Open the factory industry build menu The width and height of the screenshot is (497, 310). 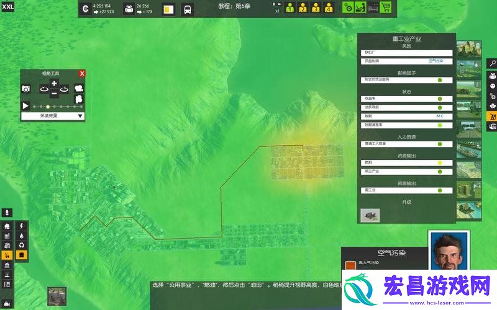tap(7, 236)
